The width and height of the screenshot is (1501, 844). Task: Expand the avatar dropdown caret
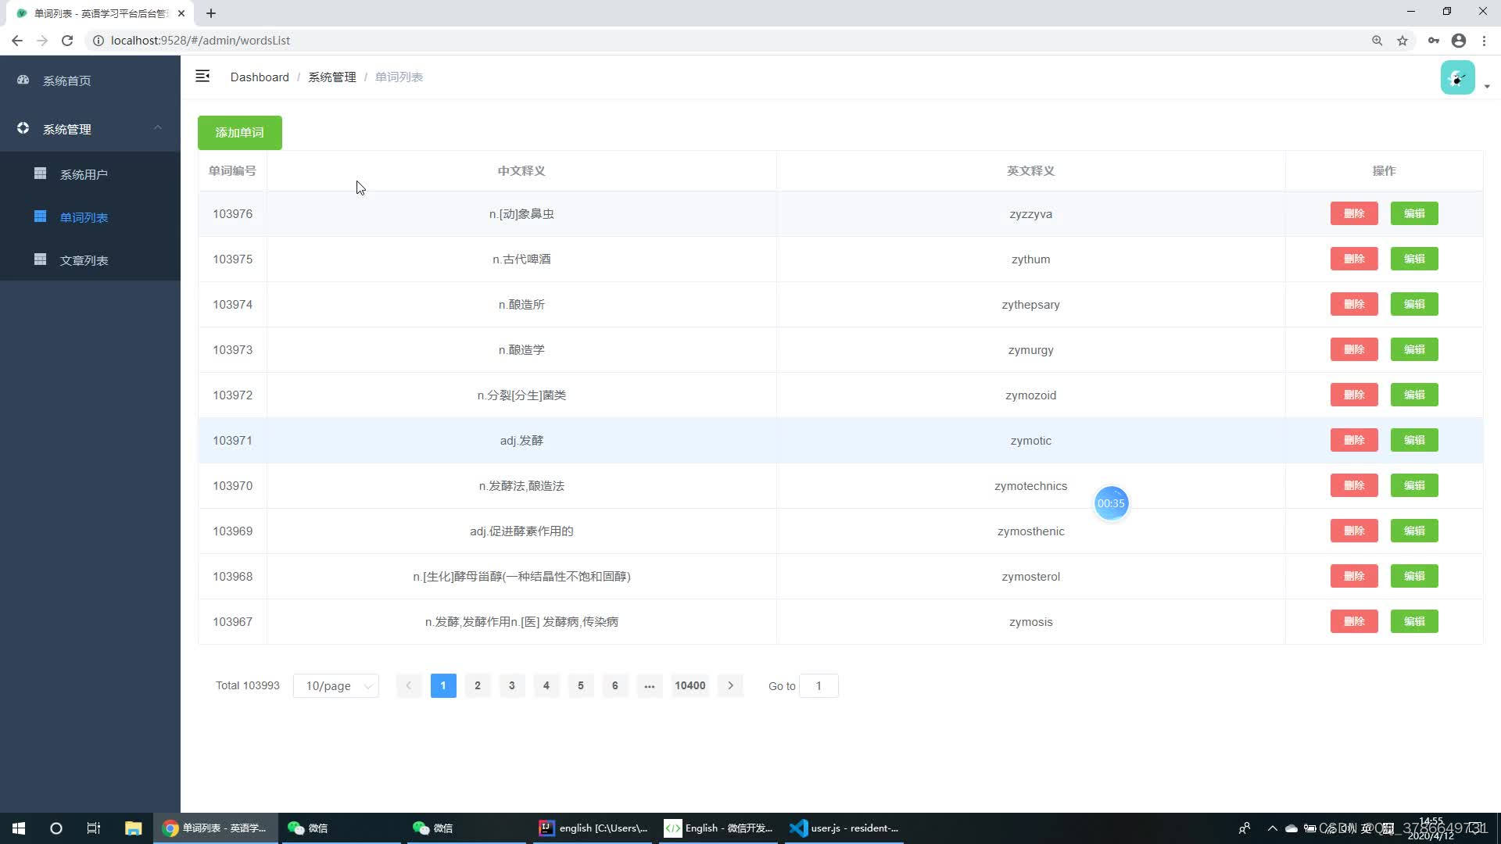[x=1487, y=86]
